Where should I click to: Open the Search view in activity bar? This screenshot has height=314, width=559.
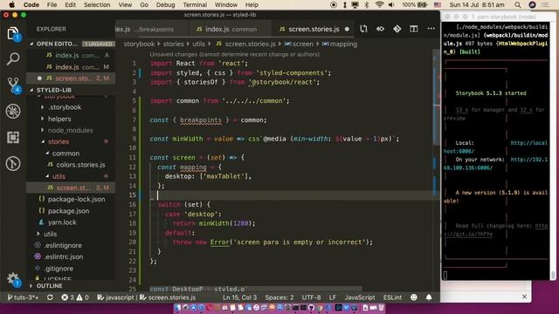(13, 58)
